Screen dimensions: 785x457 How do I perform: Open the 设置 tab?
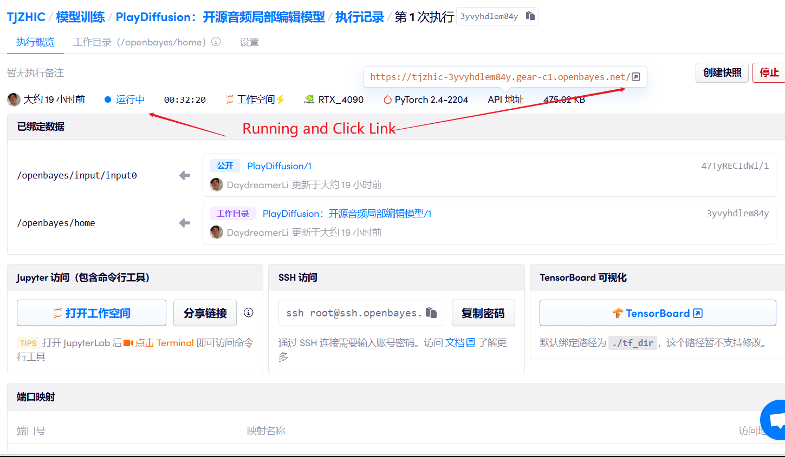click(x=249, y=42)
